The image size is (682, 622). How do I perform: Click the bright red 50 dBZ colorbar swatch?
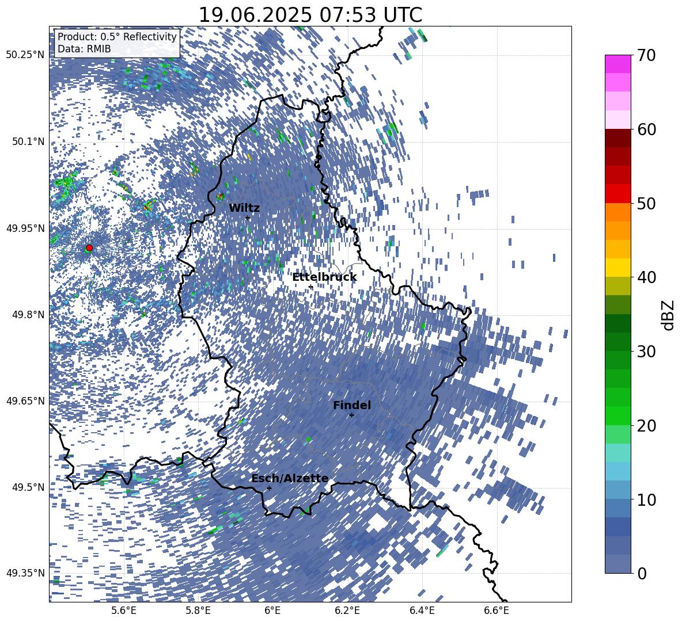point(617,194)
